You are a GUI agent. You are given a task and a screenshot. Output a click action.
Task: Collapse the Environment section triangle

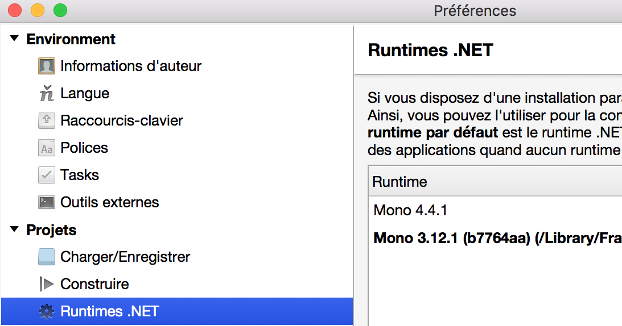click(14, 39)
